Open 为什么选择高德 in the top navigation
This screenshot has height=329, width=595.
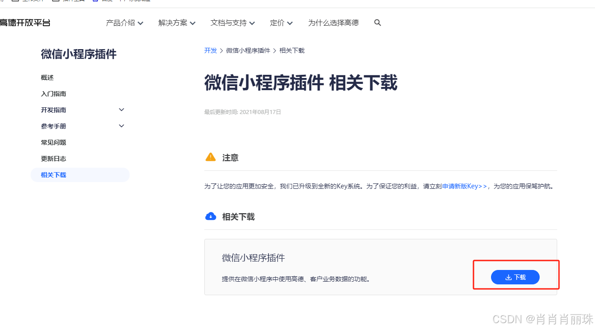(334, 23)
